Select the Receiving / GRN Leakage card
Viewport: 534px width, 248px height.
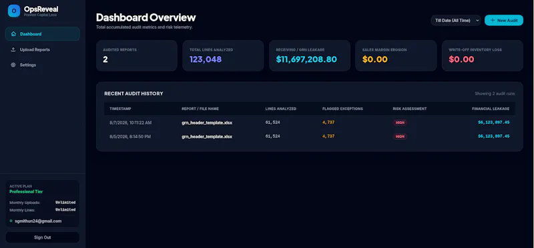[x=310, y=55]
